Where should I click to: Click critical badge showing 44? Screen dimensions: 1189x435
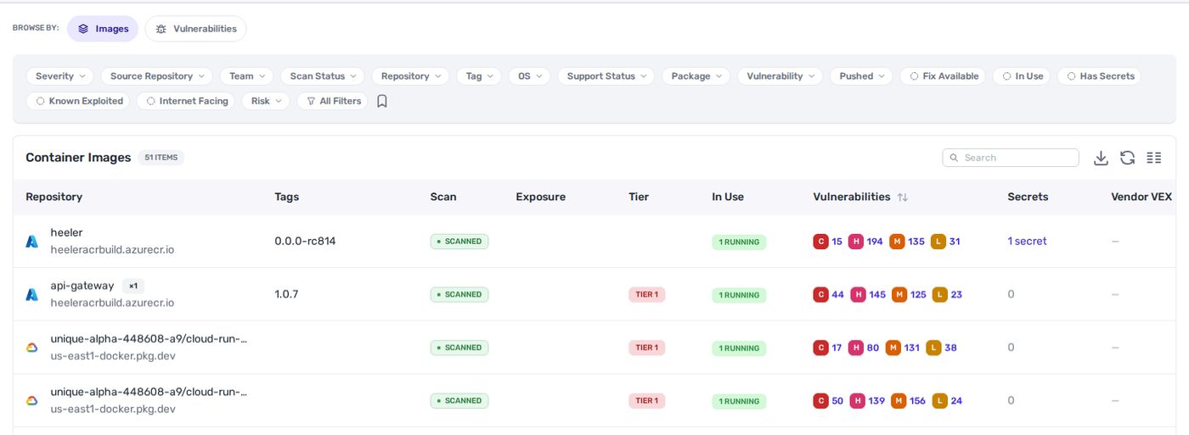[x=820, y=294]
